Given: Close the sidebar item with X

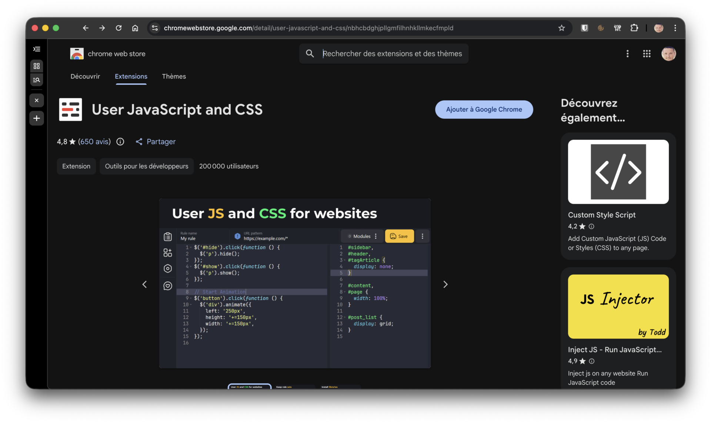Looking at the screenshot, I should 37,100.
